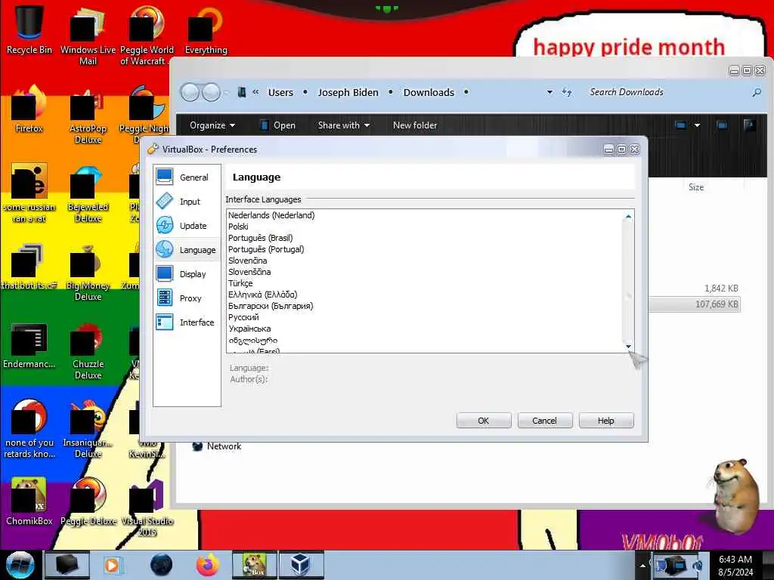Open the Input preferences section
Image resolution: width=774 pixels, height=580 pixels.
point(187,201)
